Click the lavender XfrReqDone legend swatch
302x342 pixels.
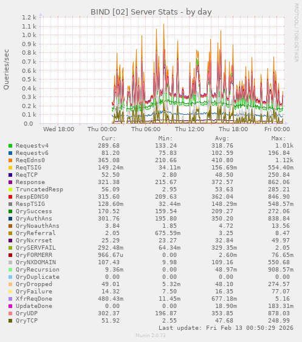point(10,299)
